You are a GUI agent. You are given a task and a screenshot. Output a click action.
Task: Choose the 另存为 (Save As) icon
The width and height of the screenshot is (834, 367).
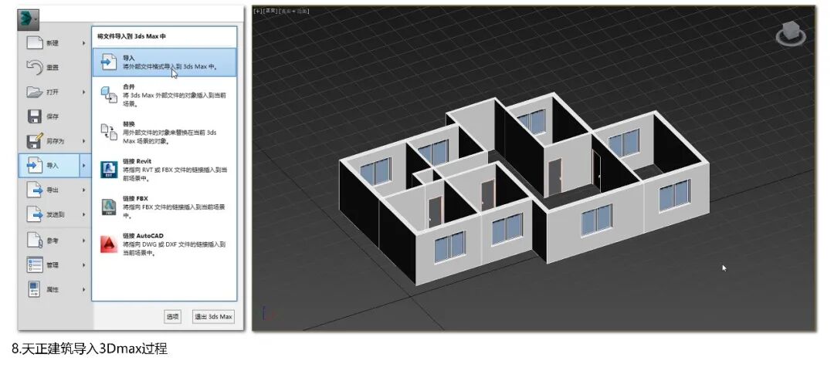35,141
